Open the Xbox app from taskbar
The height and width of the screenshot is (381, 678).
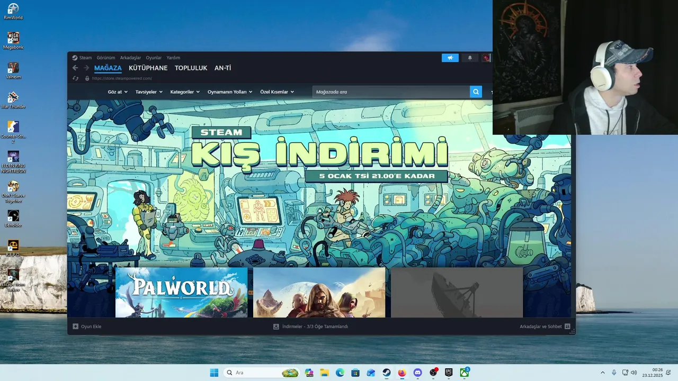[x=464, y=373]
